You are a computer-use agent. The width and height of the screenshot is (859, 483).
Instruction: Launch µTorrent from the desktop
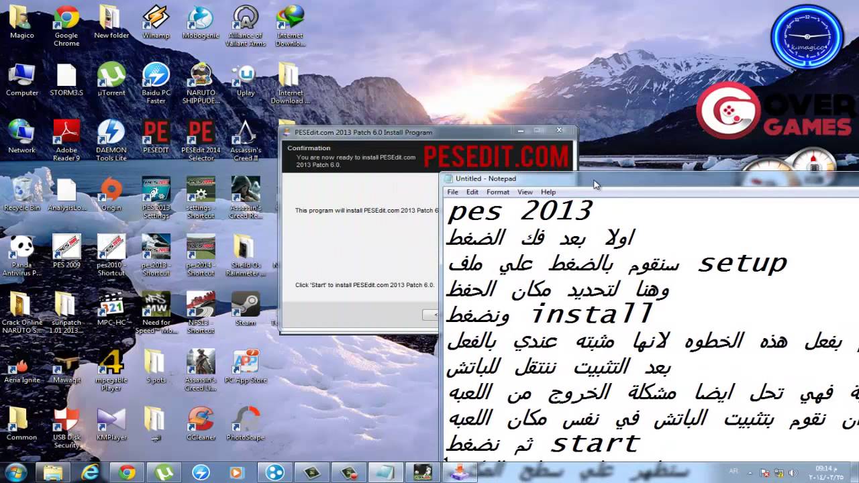pyautogui.click(x=111, y=80)
